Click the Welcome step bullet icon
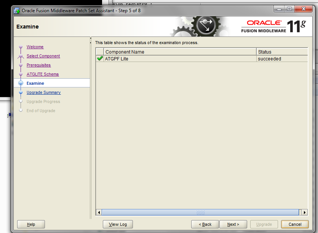This screenshot has width=318, height=233. tap(21, 47)
